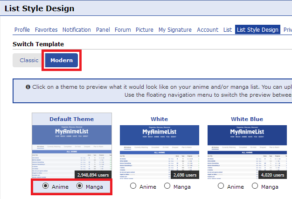The width and height of the screenshot is (292, 199).
Task: Select Anime radio for White theme
Action: 133,186
